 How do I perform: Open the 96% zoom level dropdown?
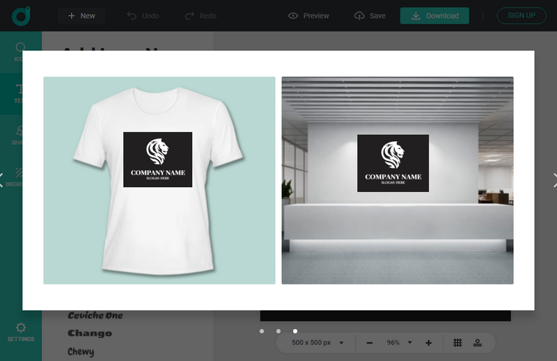click(400, 343)
